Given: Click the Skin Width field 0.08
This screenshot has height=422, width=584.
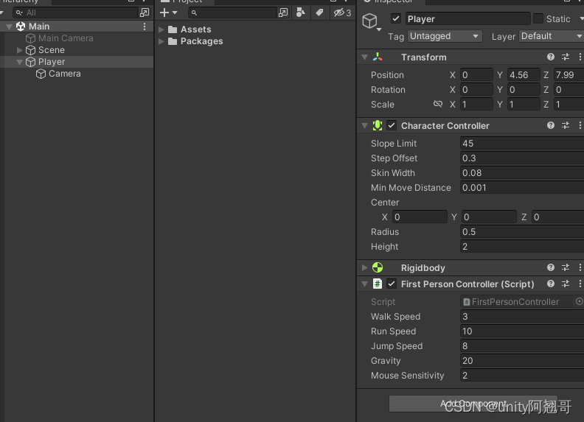Looking at the screenshot, I should pyautogui.click(x=522, y=172).
